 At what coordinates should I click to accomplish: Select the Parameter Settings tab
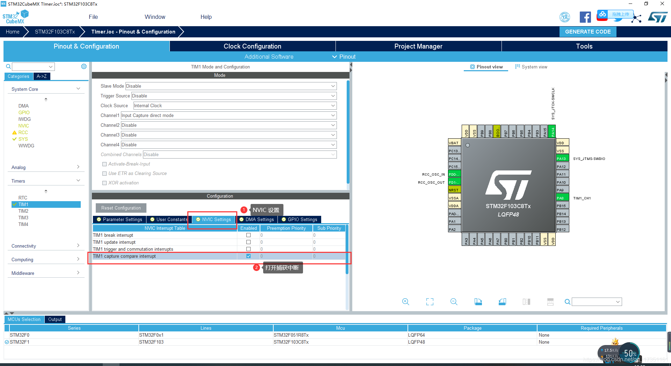[119, 219]
